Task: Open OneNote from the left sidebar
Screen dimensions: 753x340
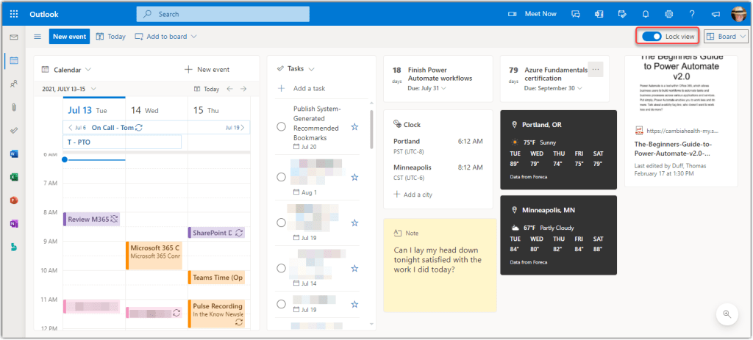Action: [x=14, y=223]
